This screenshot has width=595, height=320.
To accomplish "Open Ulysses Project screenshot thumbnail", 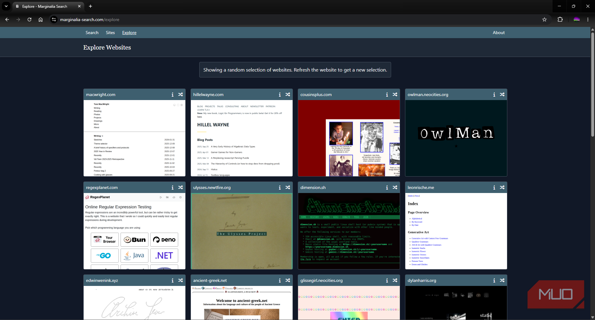I will (x=242, y=231).
